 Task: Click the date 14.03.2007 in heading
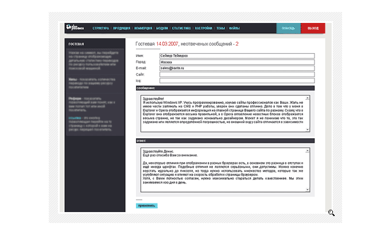pyautogui.click(x=167, y=44)
